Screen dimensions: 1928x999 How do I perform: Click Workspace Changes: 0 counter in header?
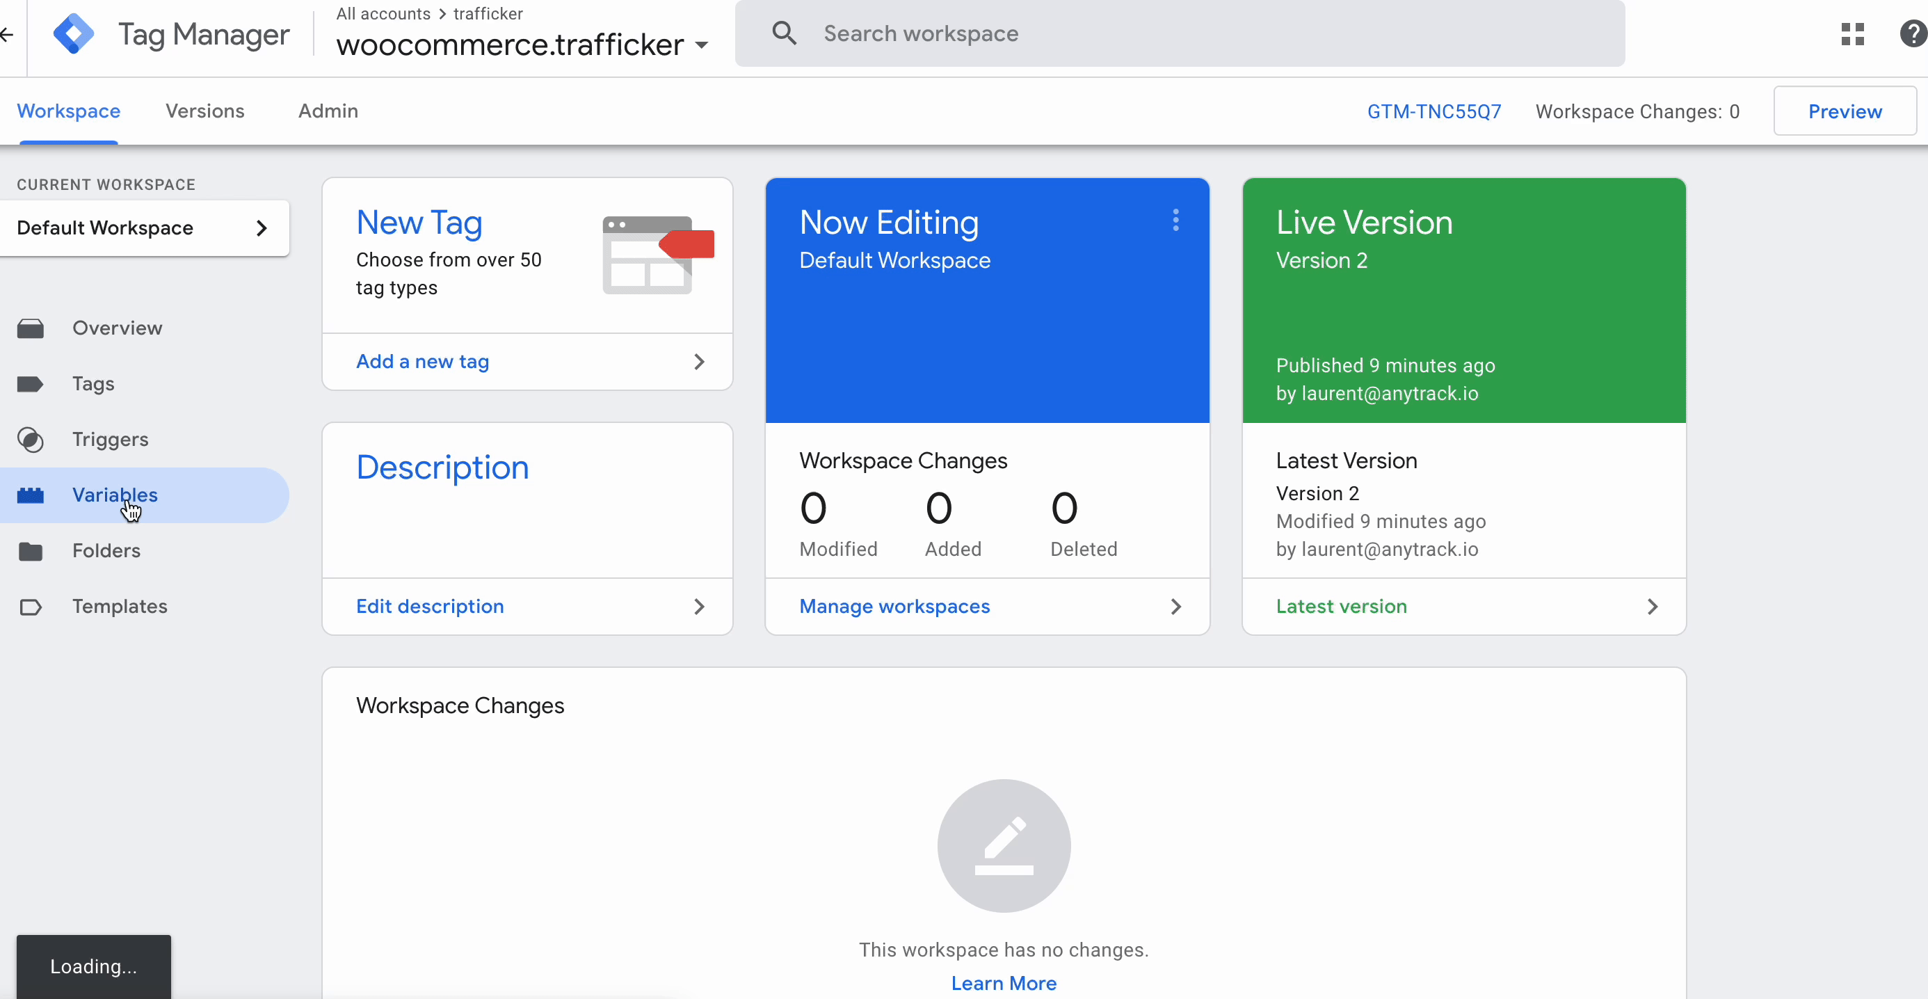tap(1637, 111)
